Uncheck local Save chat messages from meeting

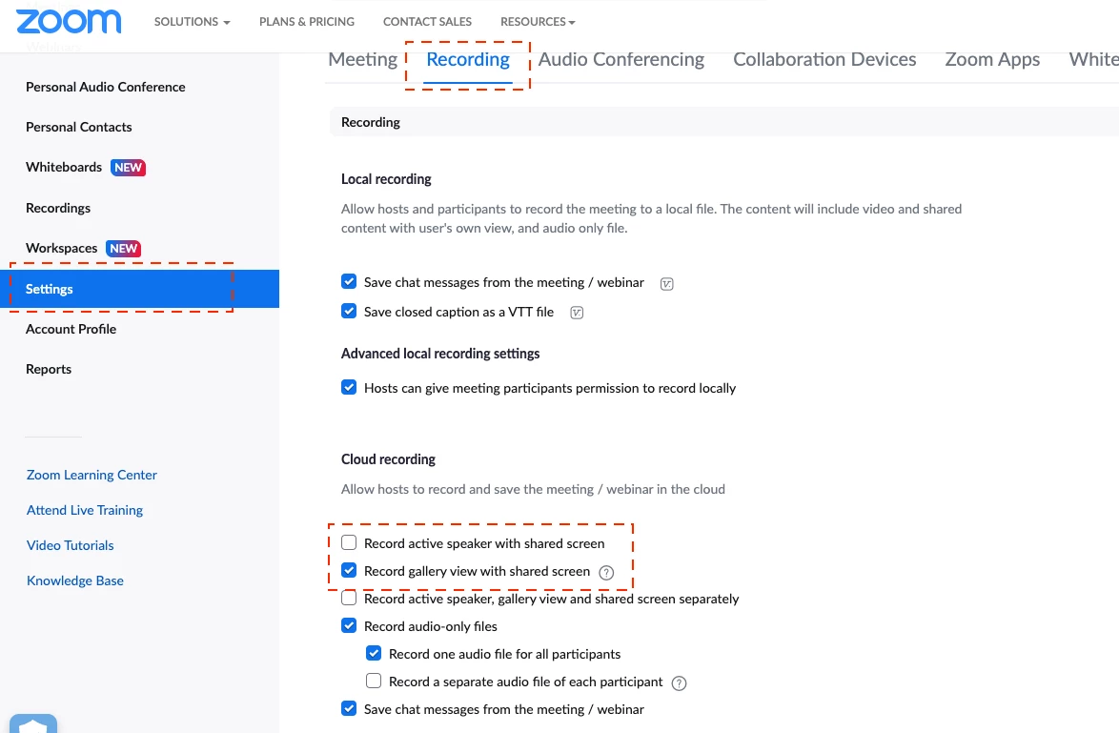click(349, 281)
